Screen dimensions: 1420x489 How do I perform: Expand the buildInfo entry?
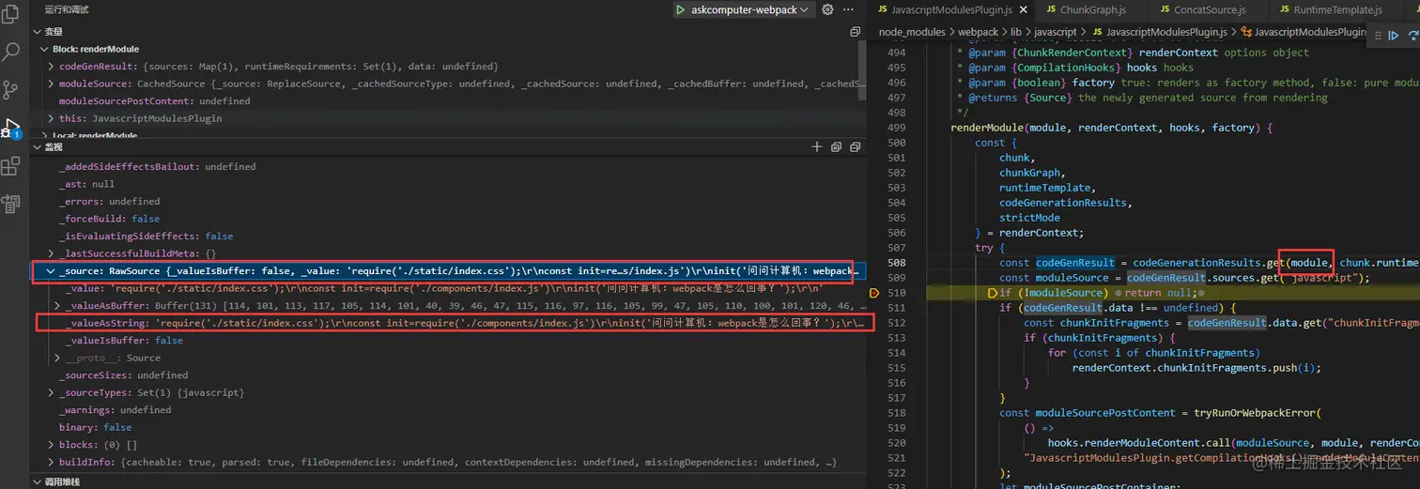pos(52,462)
